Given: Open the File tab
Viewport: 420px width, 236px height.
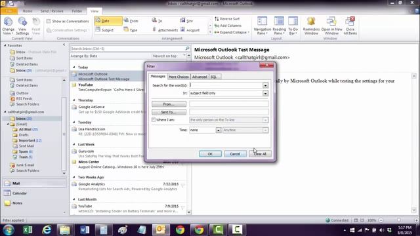Looking at the screenshot, I should (9, 11).
